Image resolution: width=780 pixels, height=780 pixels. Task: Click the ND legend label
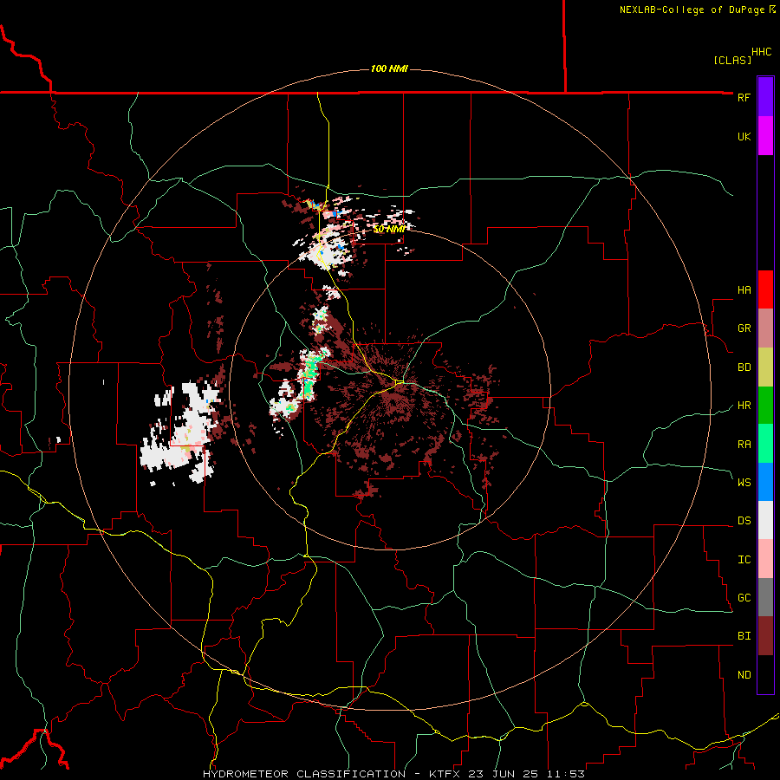(744, 675)
